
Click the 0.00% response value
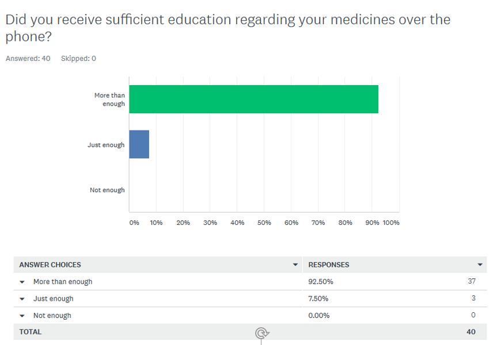coord(319,315)
